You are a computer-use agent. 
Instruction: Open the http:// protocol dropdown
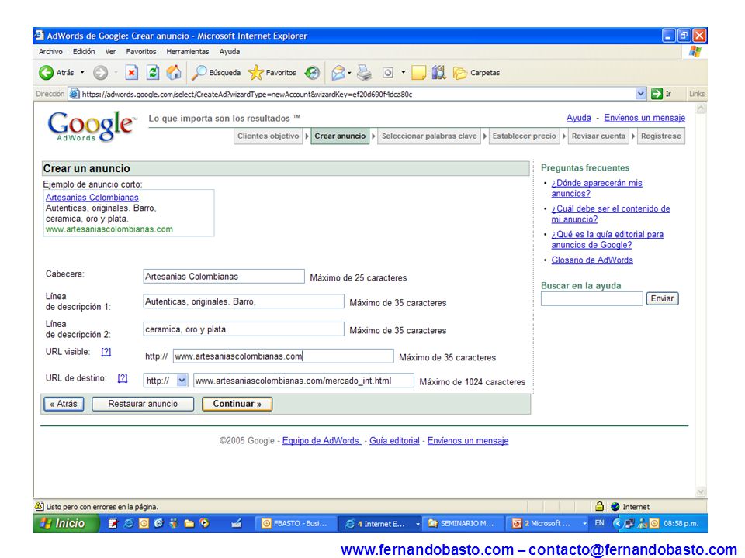pyautogui.click(x=182, y=381)
